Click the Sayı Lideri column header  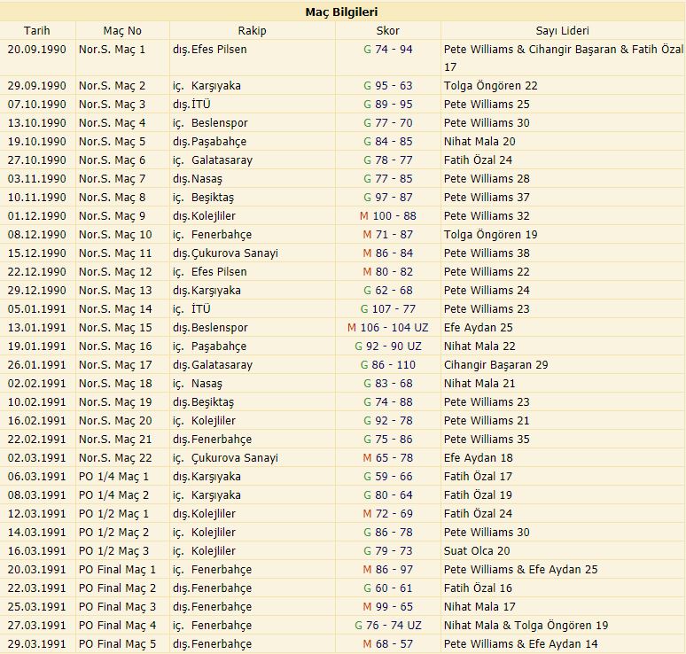[563, 31]
